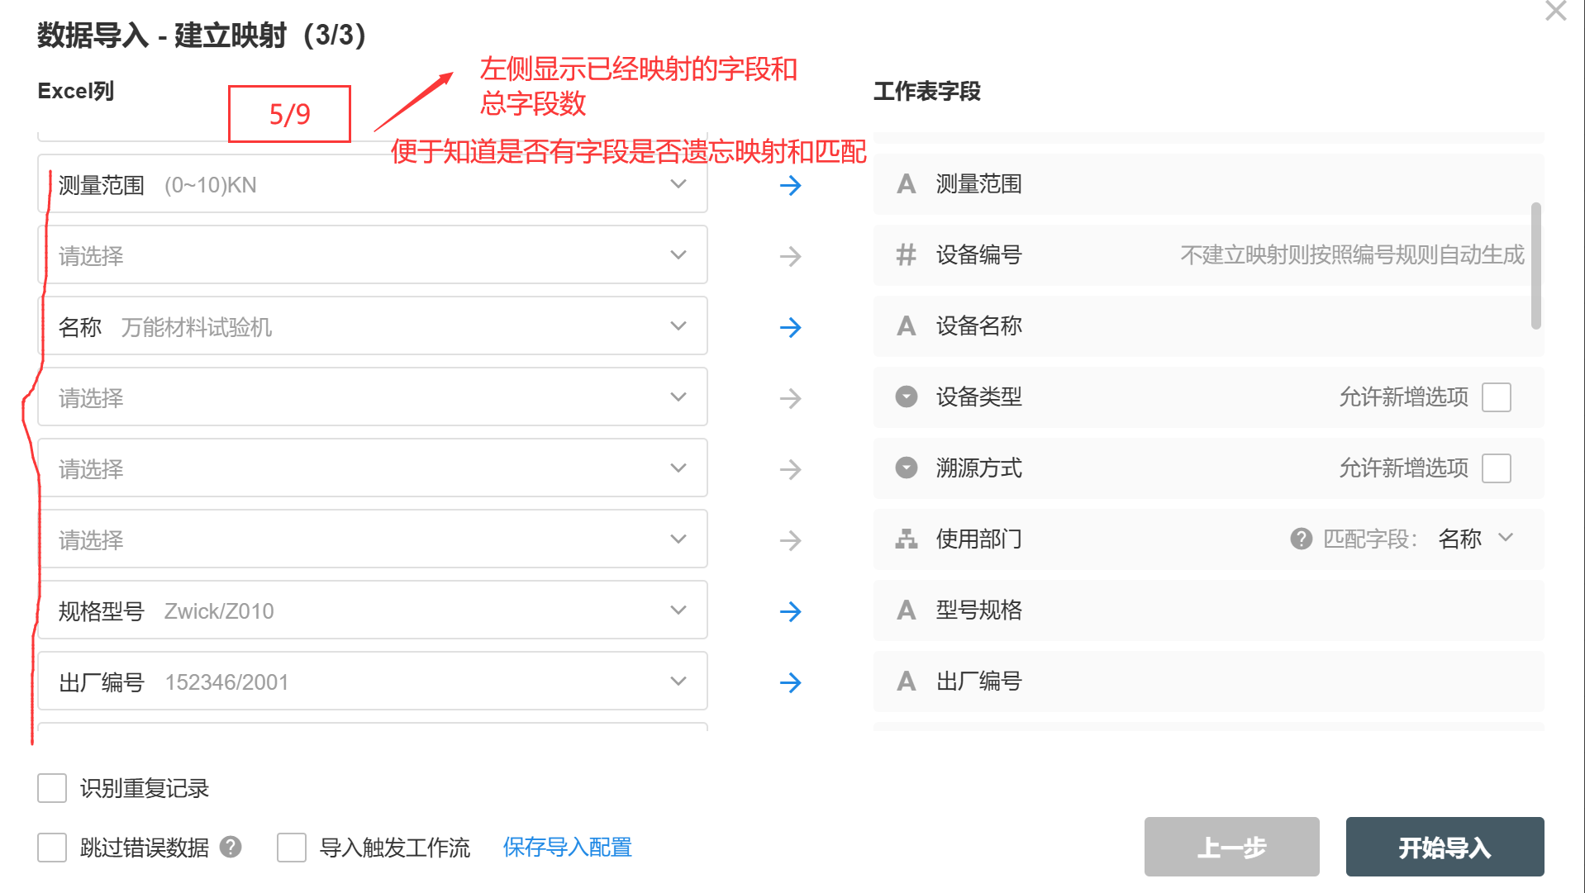
Task: Click the blue mapping arrow for 出厂编号
Action: coord(791,682)
